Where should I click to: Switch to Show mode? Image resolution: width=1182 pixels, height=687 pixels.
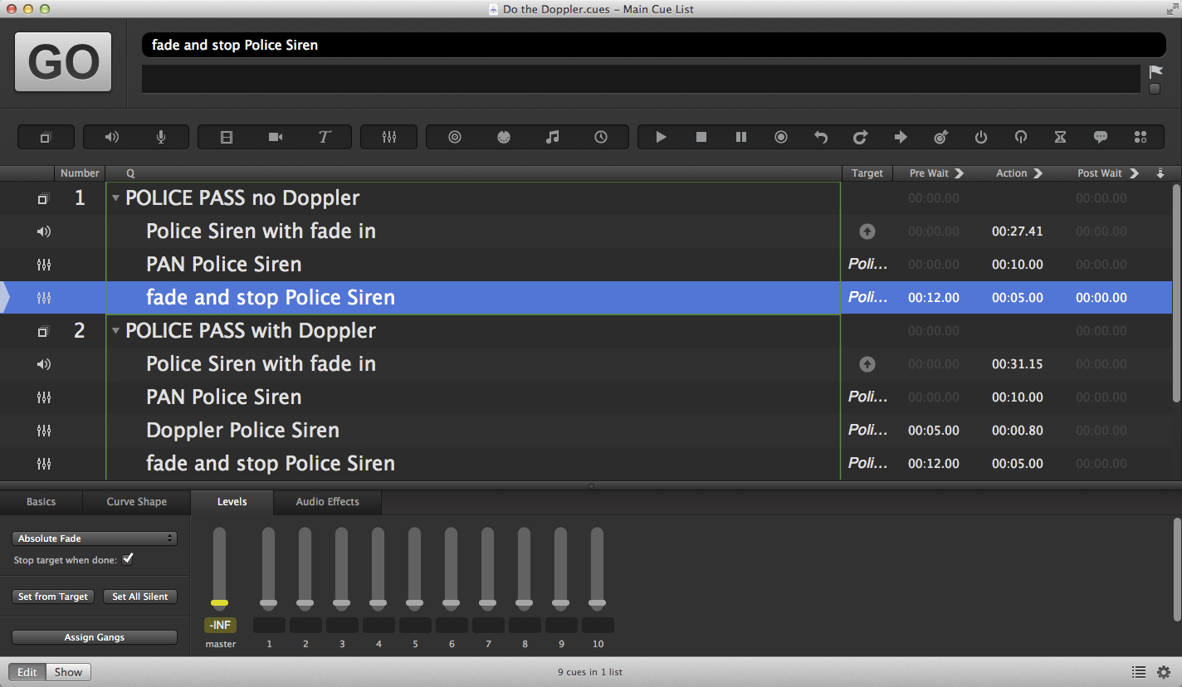click(x=68, y=672)
